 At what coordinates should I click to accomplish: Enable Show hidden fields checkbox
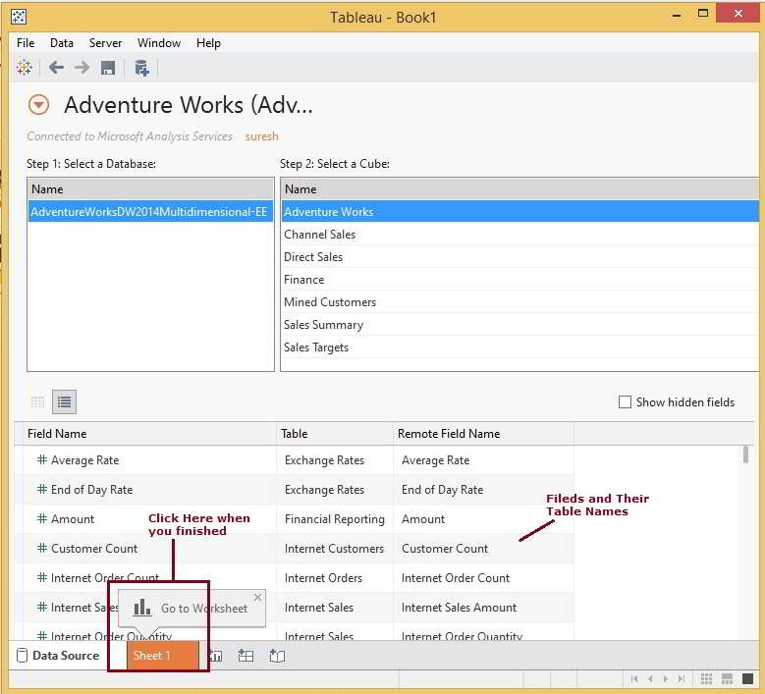point(625,401)
